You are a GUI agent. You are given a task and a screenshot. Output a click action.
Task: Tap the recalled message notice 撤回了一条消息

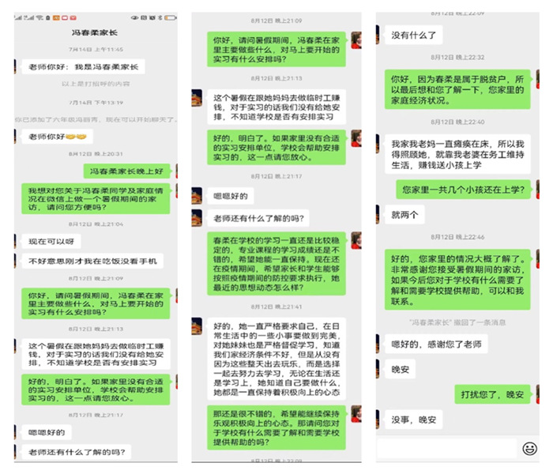tap(457, 322)
